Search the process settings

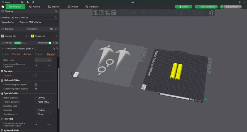coord(57,49)
